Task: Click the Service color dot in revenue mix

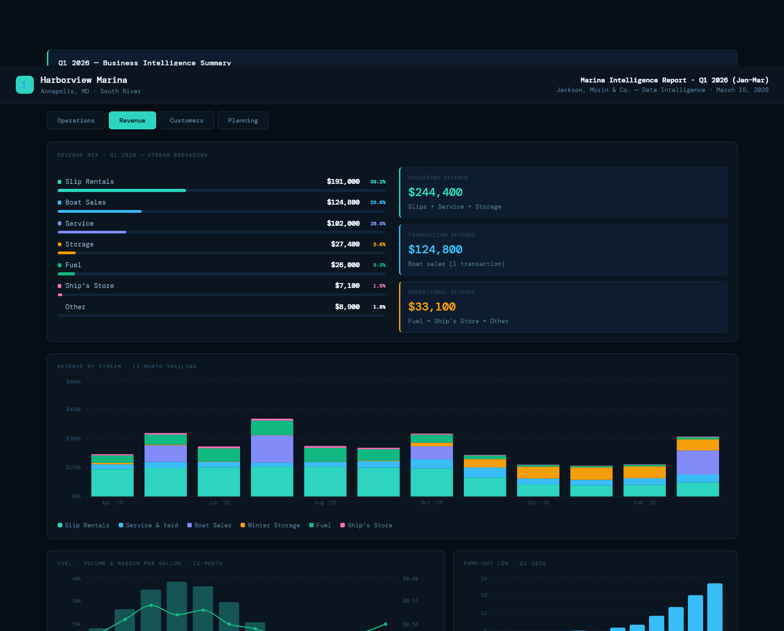Action: point(59,224)
